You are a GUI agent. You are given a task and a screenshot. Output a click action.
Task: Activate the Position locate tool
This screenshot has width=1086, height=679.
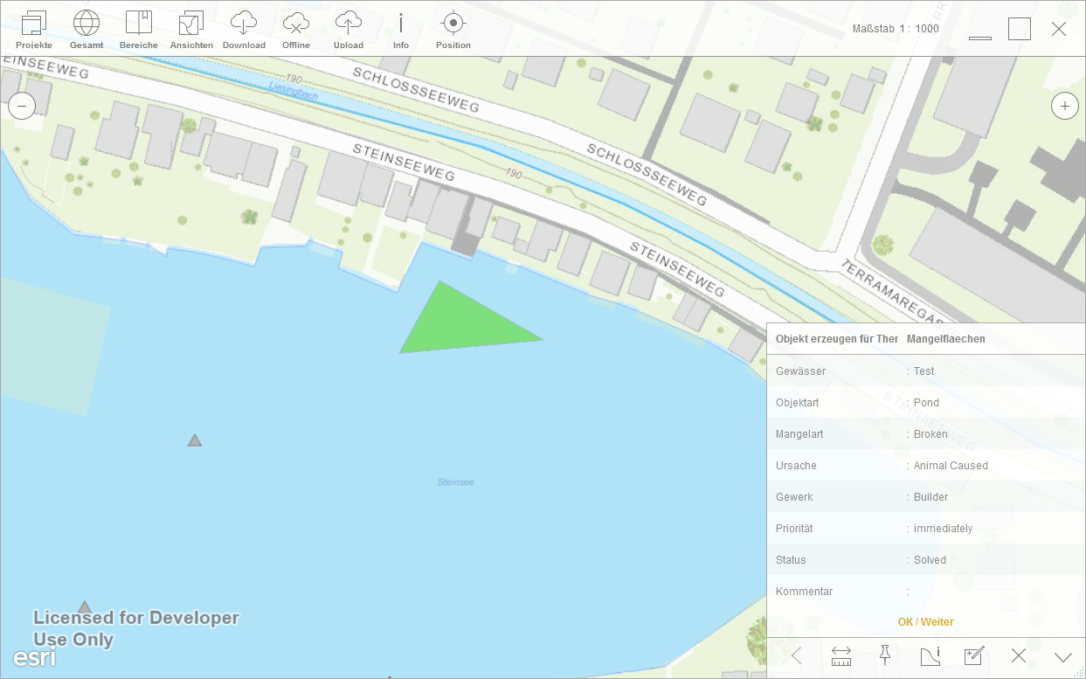(453, 30)
